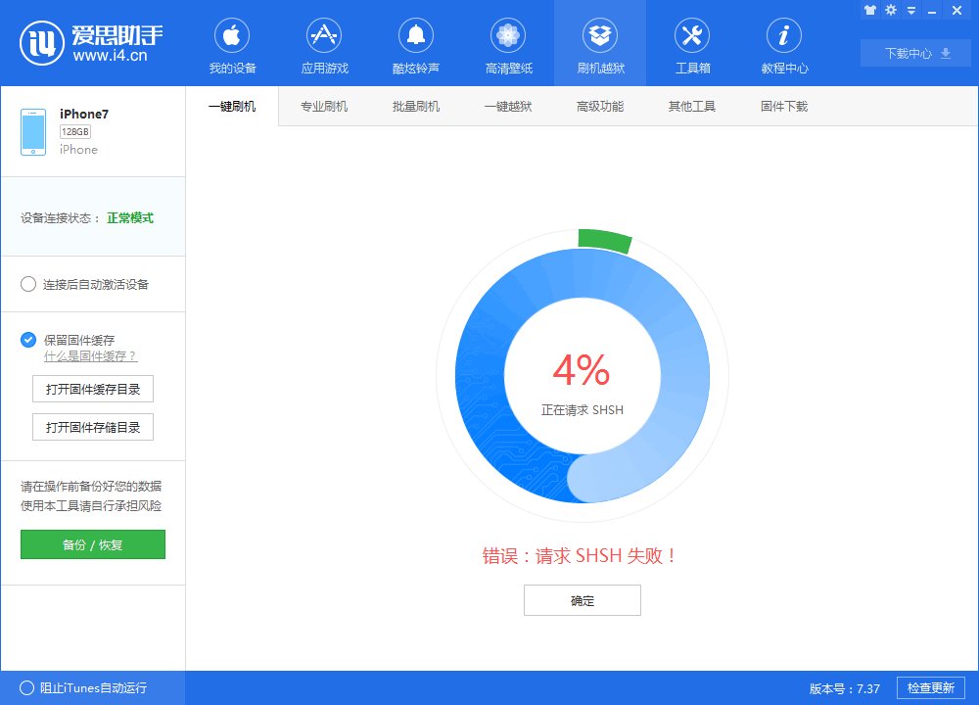Uncheck the 保留固件缓存 checkbox
Image resolution: width=979 pixels, height=705 pixels.
tap(26, 340)
